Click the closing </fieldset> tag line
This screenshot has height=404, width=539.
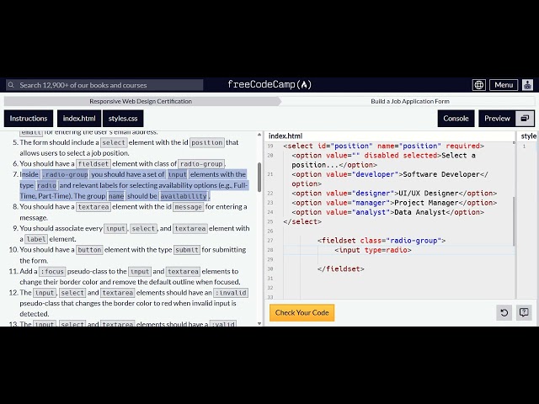(x=340, y=269)
